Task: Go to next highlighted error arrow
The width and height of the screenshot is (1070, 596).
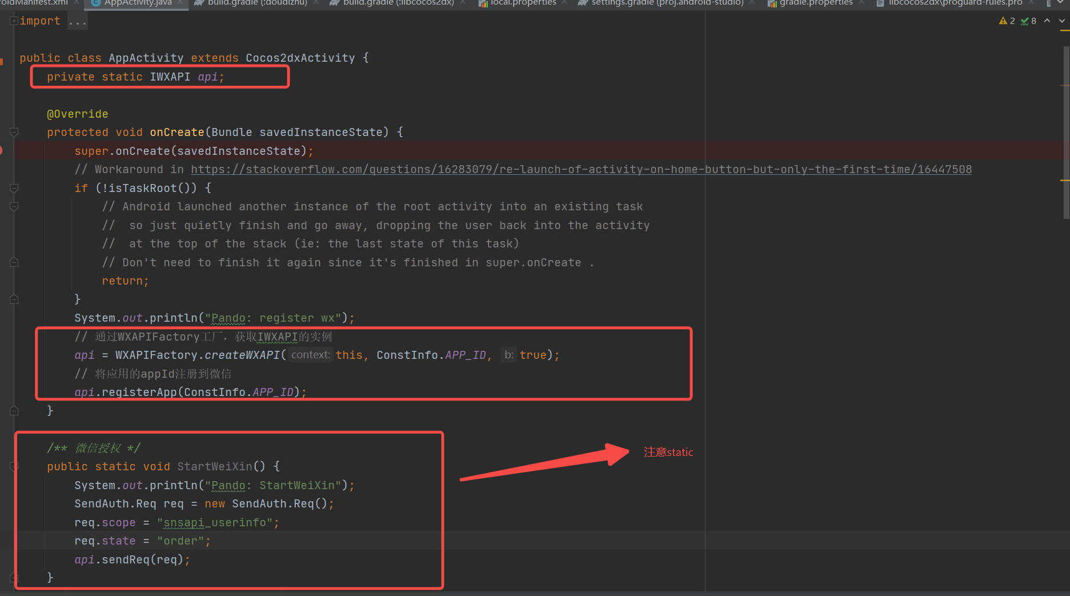Action: click(x=1062, y=21)
